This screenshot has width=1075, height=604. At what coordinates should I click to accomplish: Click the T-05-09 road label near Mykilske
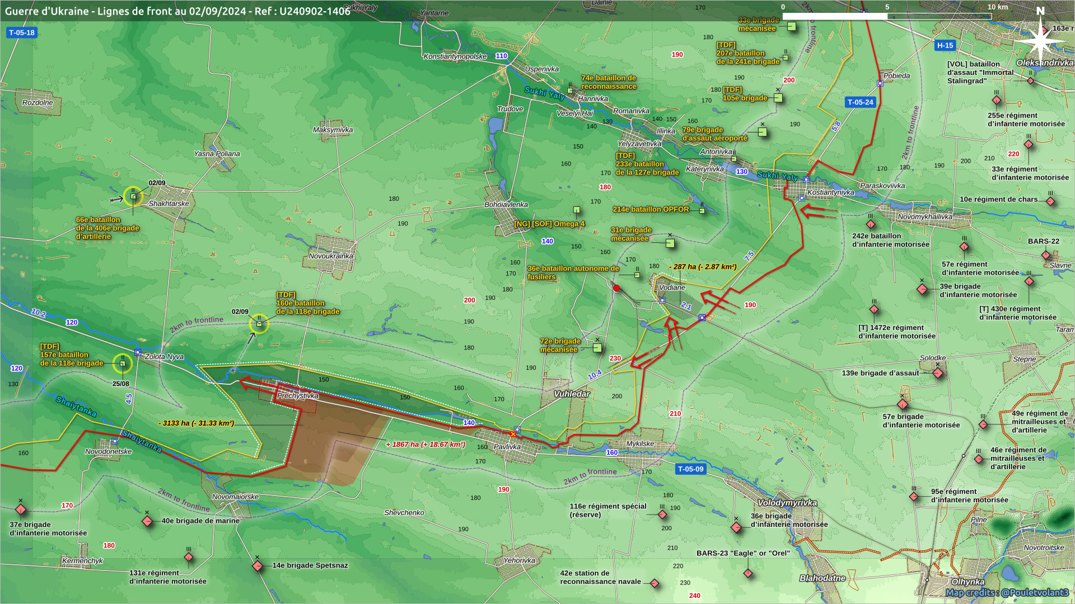point(690,469)
